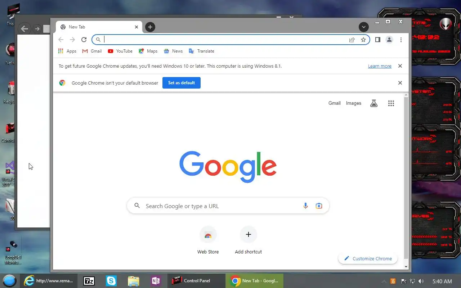Search by image with the camera icon
461x288 pixels.
(x=319, y=206)
